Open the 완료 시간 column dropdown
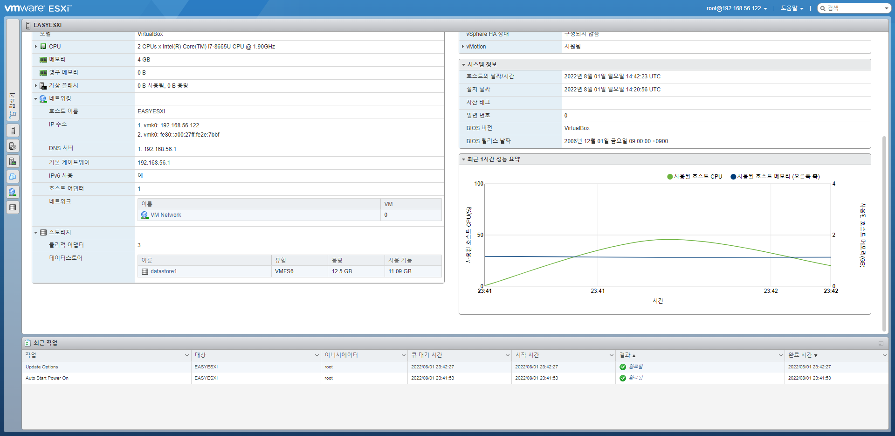This screenshot has height=436, width=895. [x=884, y=355]
